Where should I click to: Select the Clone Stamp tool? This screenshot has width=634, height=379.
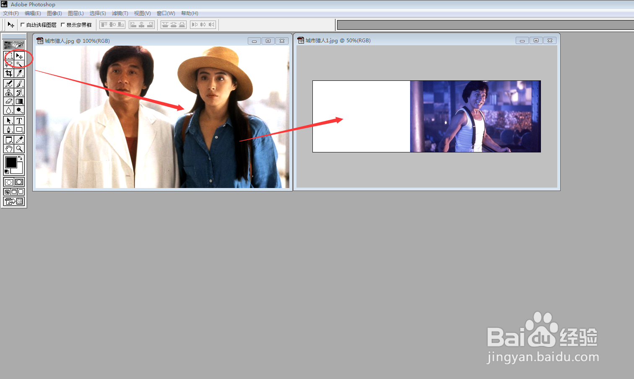[x=9, y=93]
